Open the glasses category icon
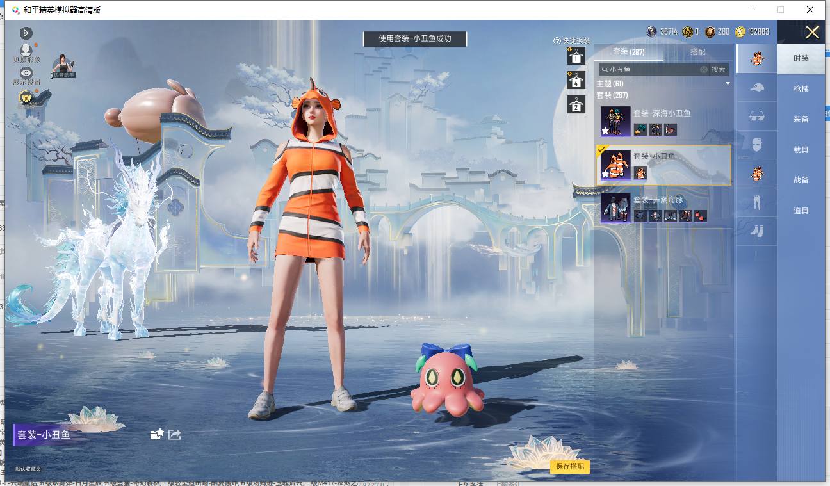Viewport: 830px width, 486px height. tap(757, 117)
